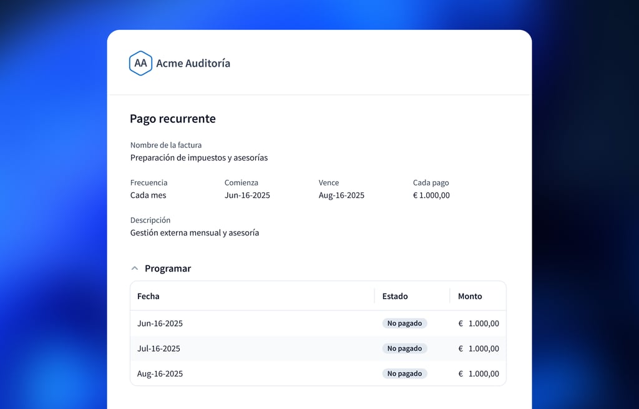Image resolution: width=639 pixels, height=409 pixels.
Task: Click the No pagado badge for Jul-16-2025
Action: click(x=404, y=348)
